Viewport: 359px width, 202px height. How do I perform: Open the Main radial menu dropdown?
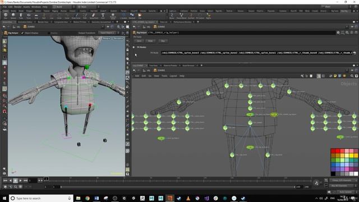tap(88, 7)
